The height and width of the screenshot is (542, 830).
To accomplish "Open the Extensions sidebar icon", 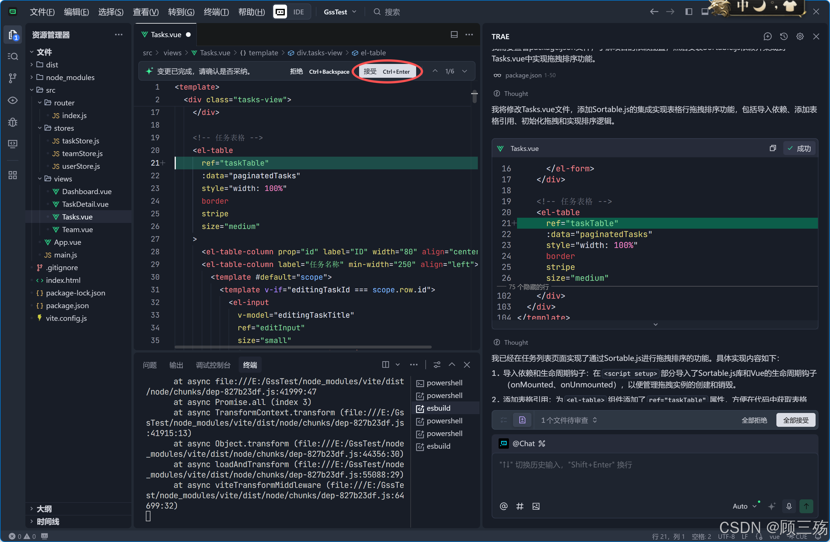I will (13, 175).
